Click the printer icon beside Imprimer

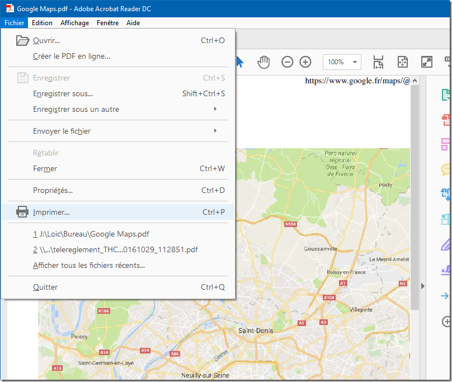(x=22, y=212)
